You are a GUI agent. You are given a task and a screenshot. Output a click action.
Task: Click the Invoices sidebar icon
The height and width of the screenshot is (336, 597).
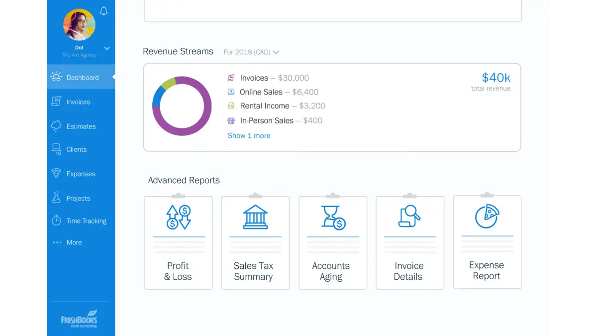pos(56,101)
